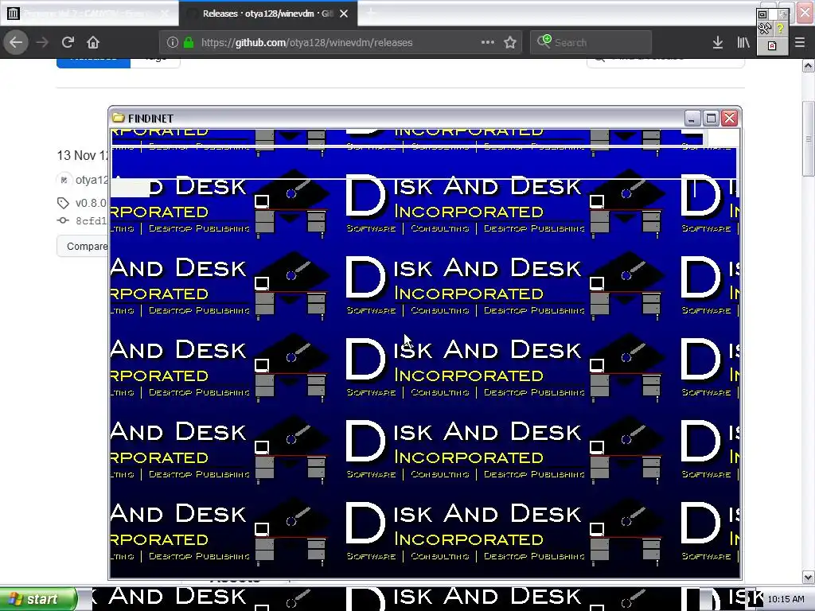This screenshot has width=815, height=611.
Task: Open the otya128 author link
Action: click(x=92, y=180)
